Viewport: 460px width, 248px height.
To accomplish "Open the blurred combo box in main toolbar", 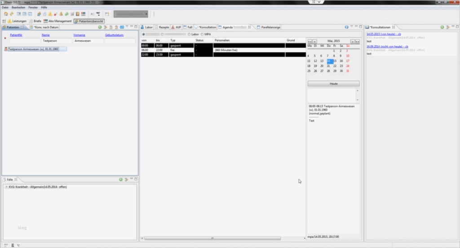I will tap(131, 14).
